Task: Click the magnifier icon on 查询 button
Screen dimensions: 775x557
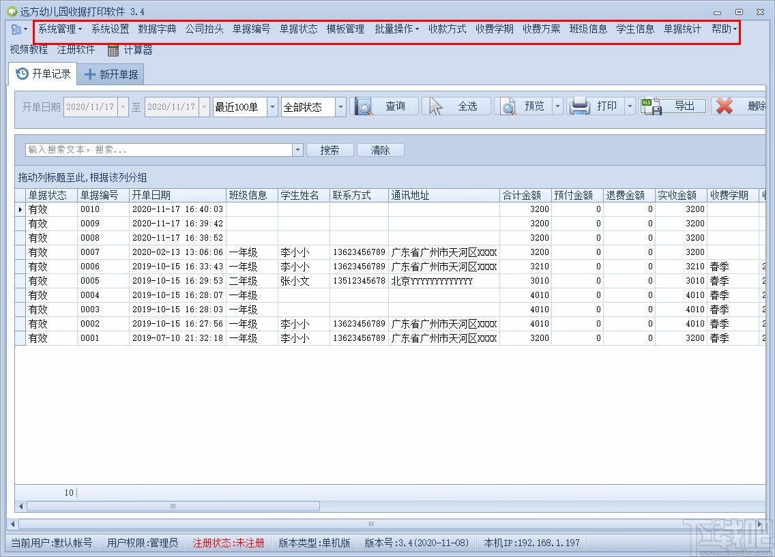Action: point(364,106)
